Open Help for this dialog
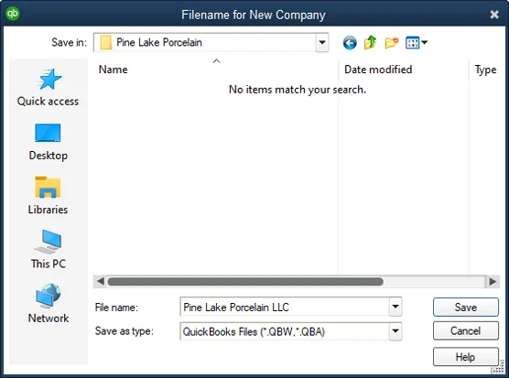Viewport: 509px width, 378px height. pyautogui.click(x=465, y=357)
